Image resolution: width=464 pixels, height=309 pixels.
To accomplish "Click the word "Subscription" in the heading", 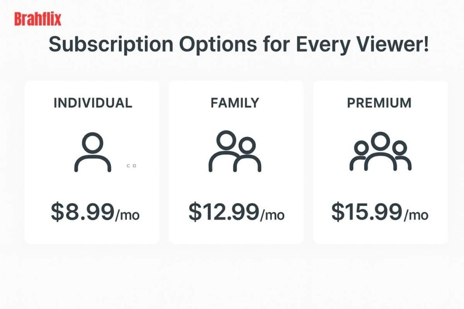I will coord(111,45).
